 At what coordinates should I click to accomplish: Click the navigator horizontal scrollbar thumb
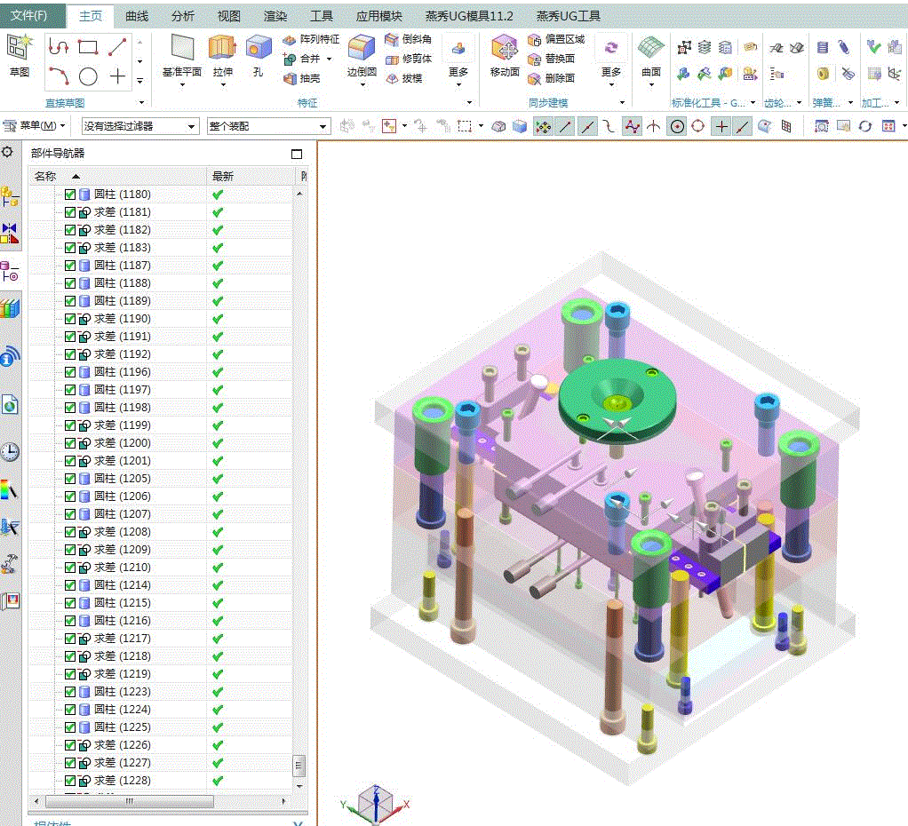129,802
